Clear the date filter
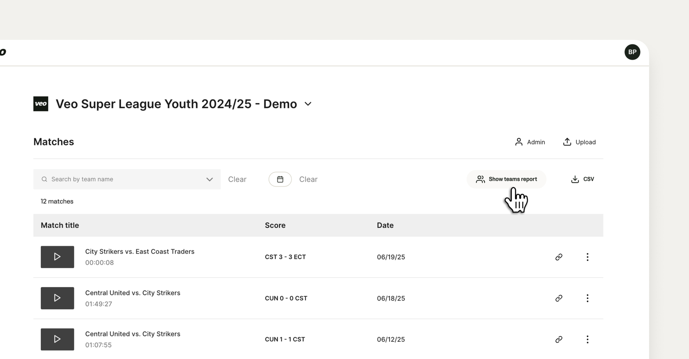The width and height of the screenshot is (689, 359). [x=308, y=179]
